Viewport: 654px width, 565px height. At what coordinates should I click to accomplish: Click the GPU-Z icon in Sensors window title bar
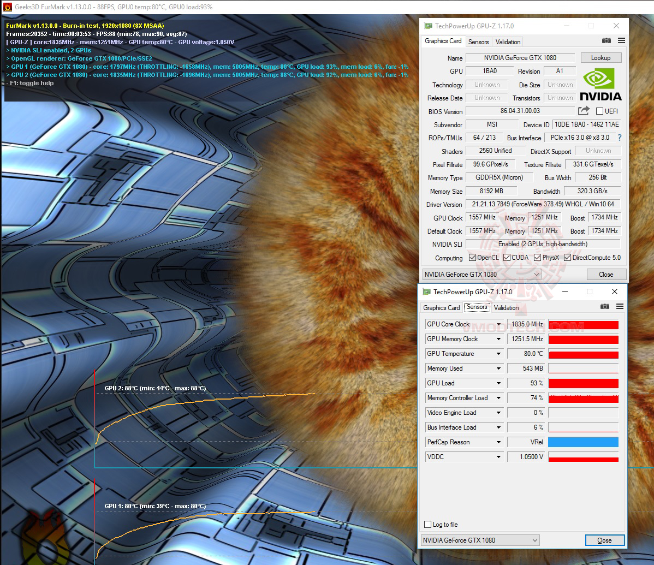(x=426, y=292)
